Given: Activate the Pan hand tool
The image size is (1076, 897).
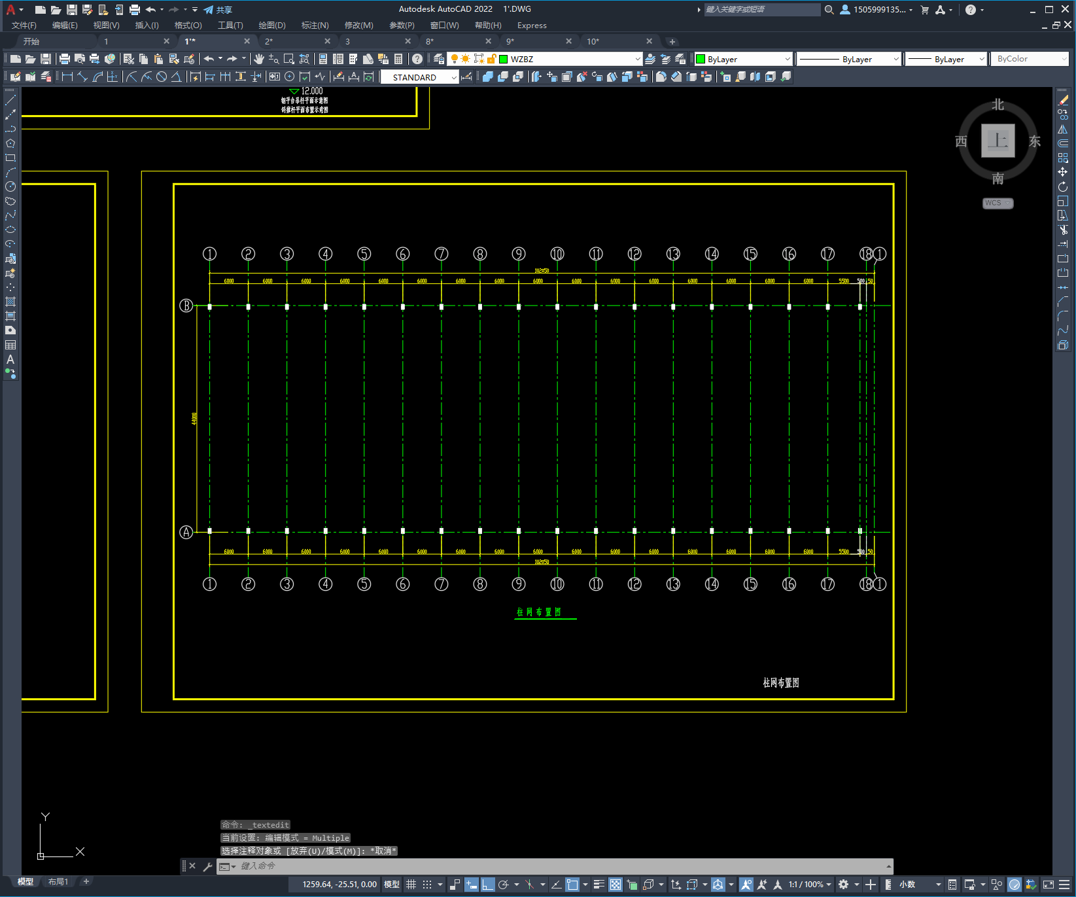Looking at the screenshot, I should [x=259, y=59].
